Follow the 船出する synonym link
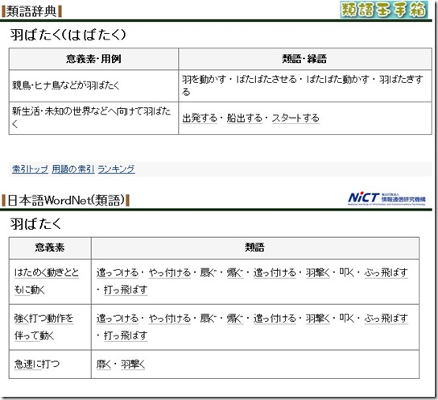 pyautogui.click(x=245, y=118)
